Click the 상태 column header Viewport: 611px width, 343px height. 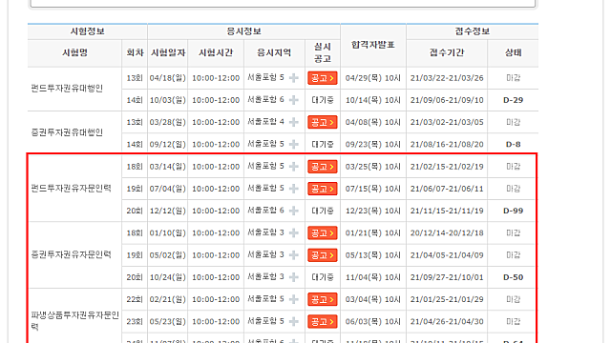[513, 53]
